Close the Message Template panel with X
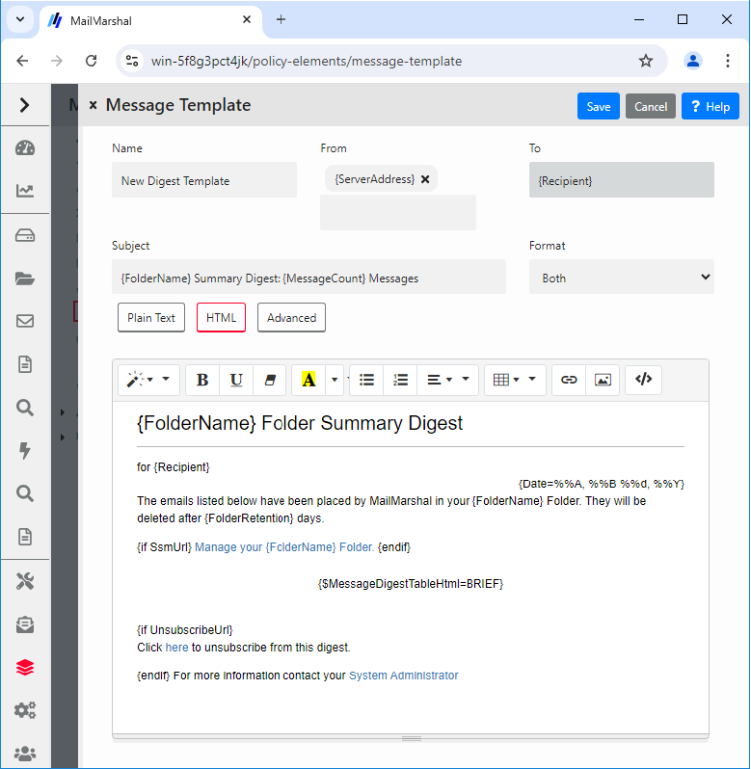The image size is (751, 769). pyautogui.click(x=93, y=105)
